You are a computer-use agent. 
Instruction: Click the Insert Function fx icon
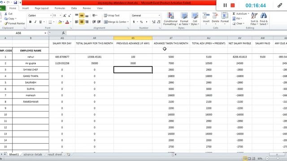click(63, 33)
